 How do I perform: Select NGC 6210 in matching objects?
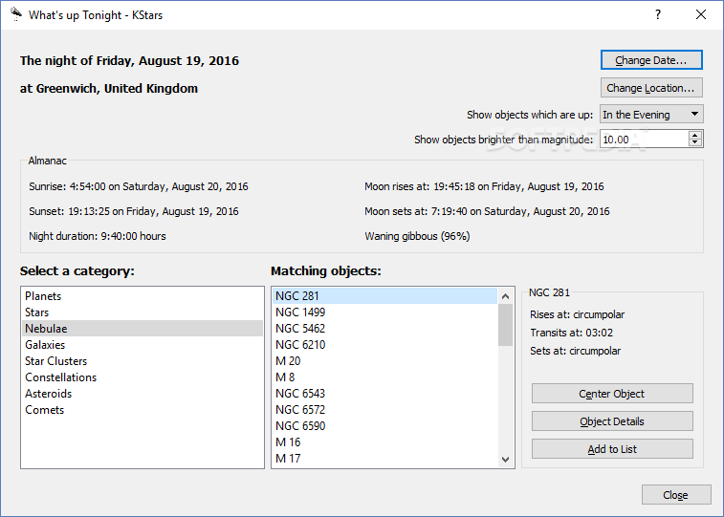click(385, 345)
